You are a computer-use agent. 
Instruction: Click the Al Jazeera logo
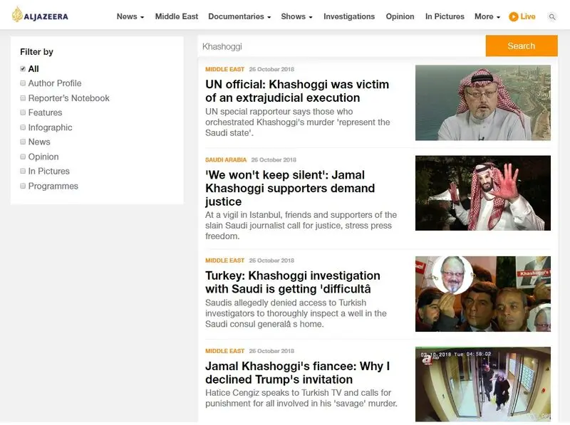pyautogui.click(x=40, y=15)
